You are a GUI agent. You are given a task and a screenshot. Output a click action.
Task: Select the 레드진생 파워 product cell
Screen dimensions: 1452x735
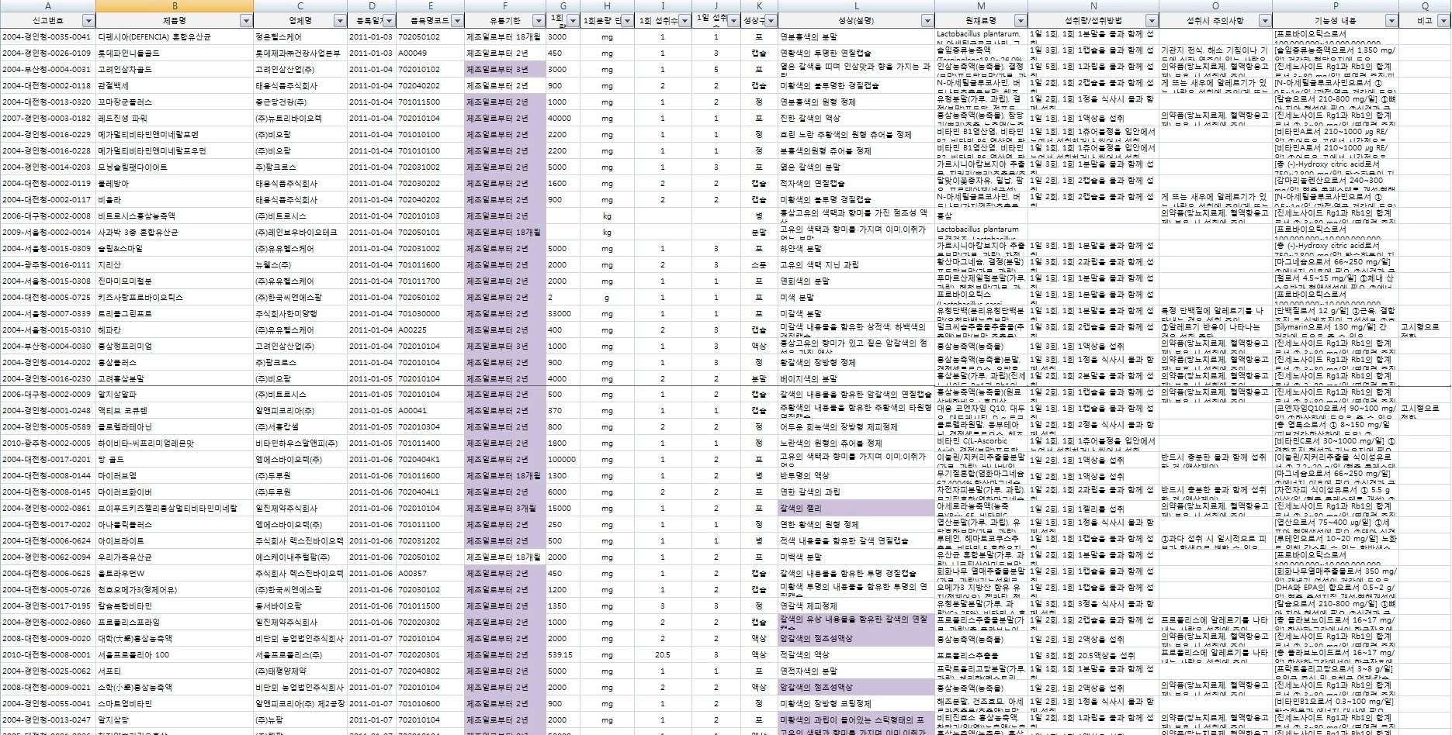[x=175, y=118]
